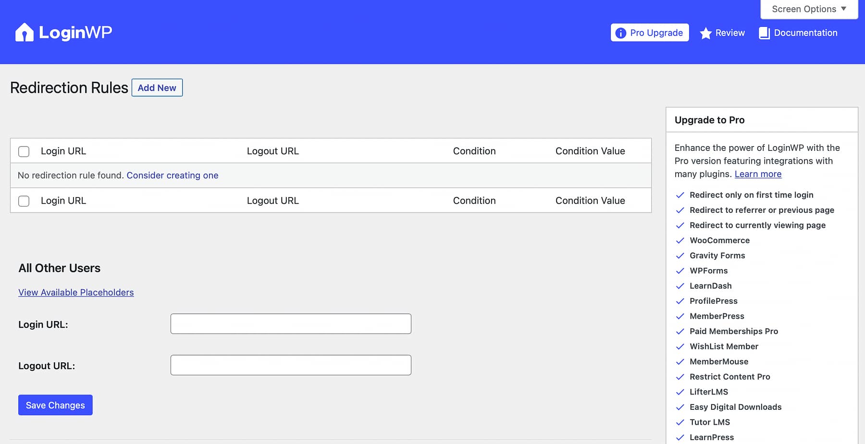Click the checkmark beside Easy Digital Downloads

[x=680, y=407]
